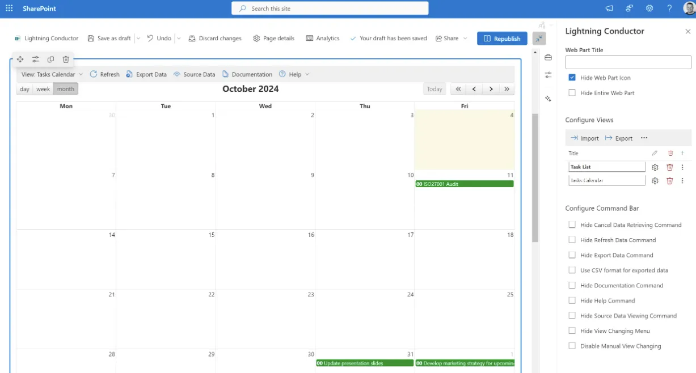
Task: Delete the Tasks Calendar view
Action: (x=670, y=181)
